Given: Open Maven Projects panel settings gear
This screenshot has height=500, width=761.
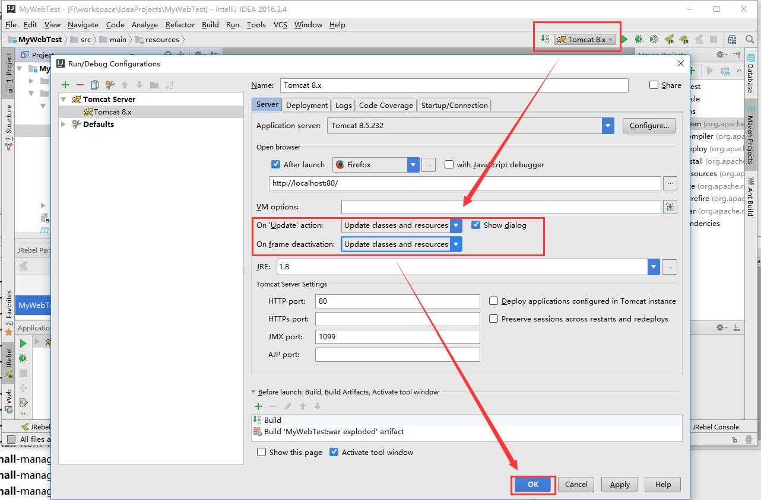Looking at the screenshot, I should click(x=721, y=55).
